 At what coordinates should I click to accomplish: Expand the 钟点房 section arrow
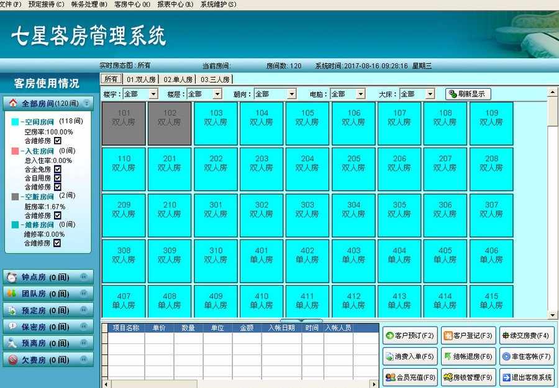pyautogui.click(x=83, y=276)
